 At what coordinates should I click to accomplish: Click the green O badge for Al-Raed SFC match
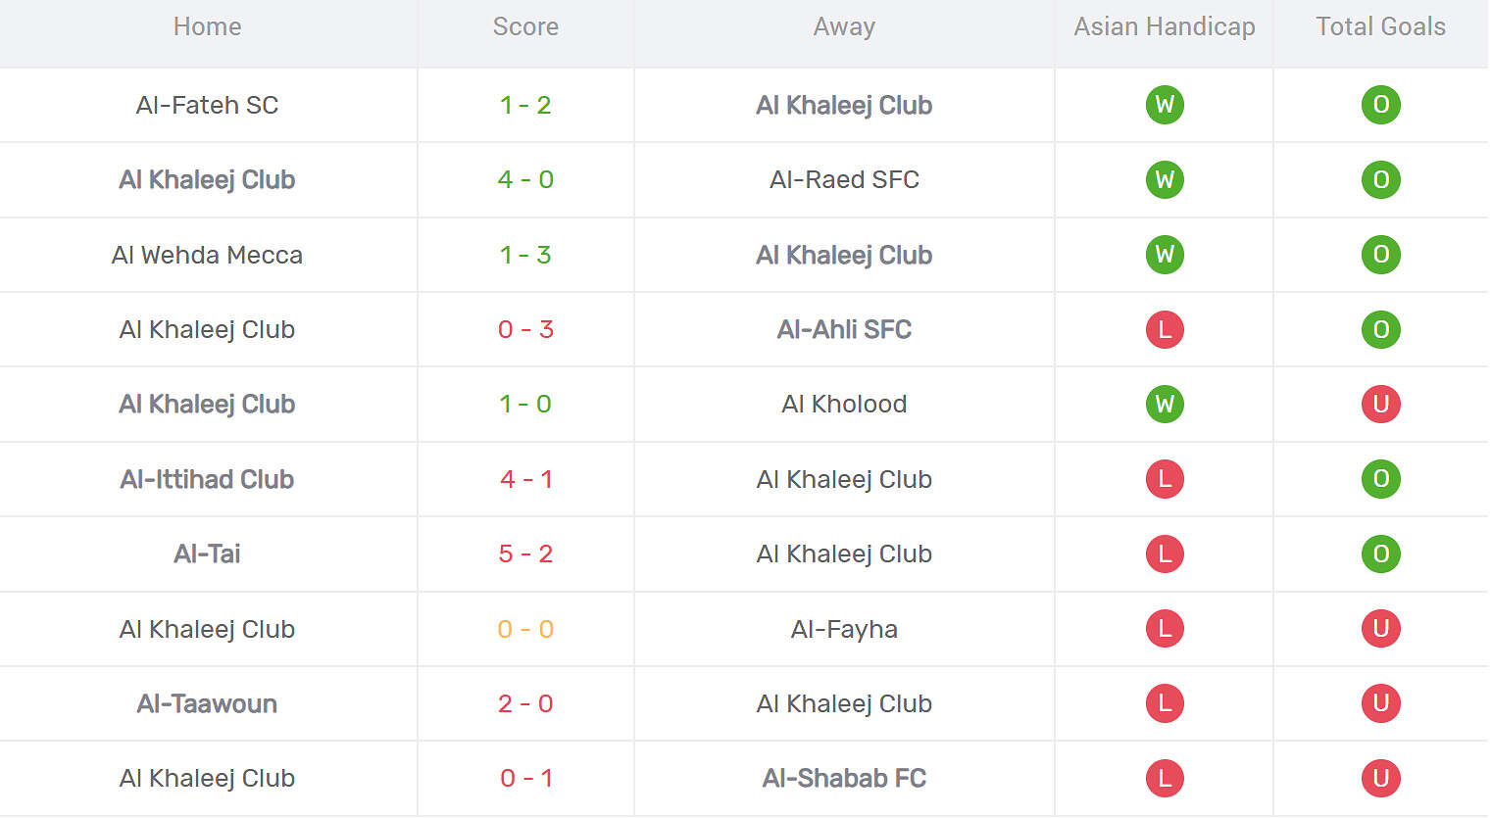pos(1380,180)
